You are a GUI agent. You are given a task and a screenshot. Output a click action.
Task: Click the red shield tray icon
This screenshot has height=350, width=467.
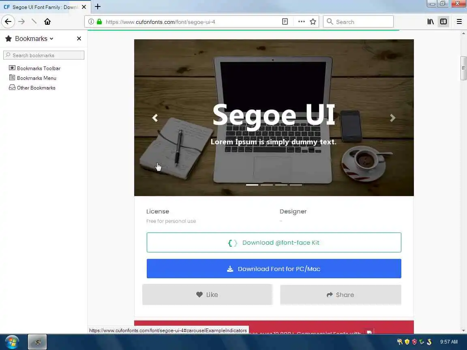(x=414, y=341)
